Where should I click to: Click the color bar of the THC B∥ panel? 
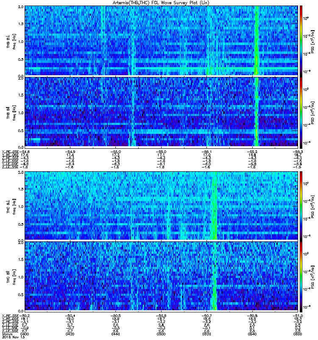point(301,277)
